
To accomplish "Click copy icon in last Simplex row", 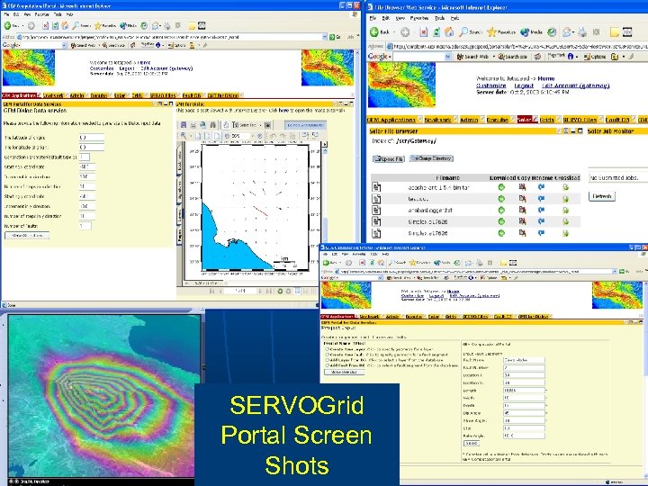I will [x=522, y=233].
